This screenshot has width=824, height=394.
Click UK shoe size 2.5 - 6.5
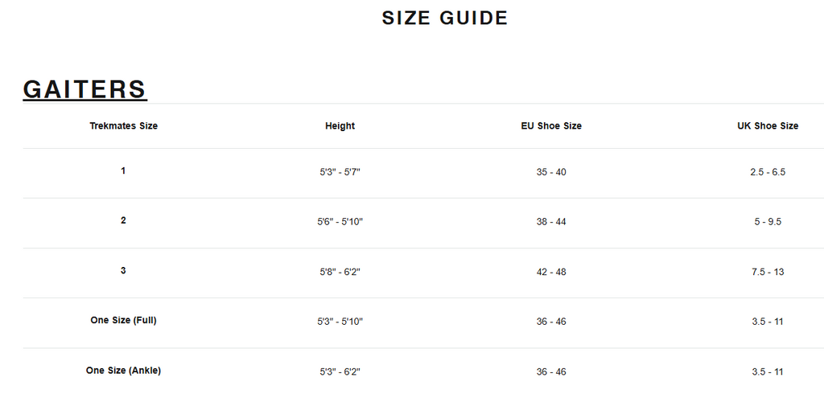(768, 173)
